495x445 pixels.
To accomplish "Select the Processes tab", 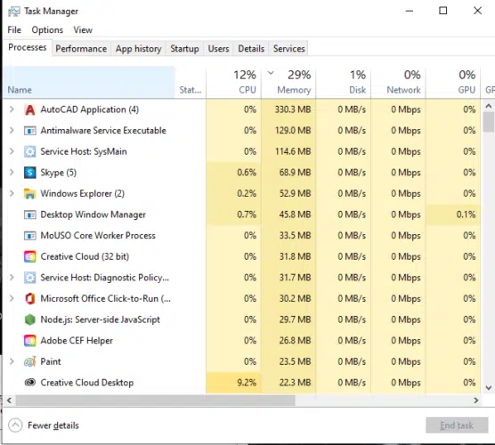I will coord(27,47).
